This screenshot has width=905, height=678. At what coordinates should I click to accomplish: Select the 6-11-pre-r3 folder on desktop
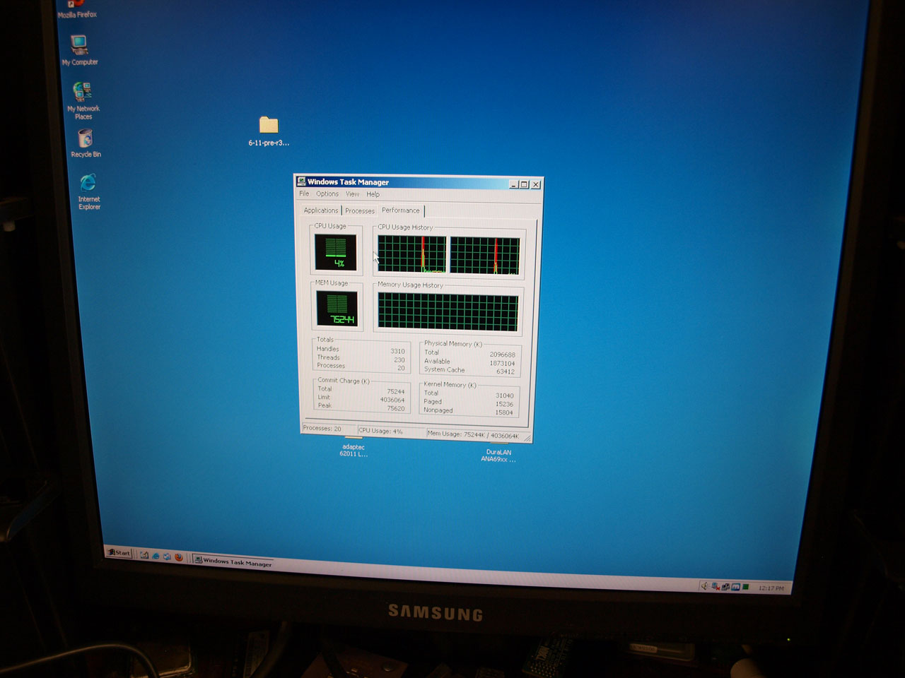click(x=269, y=131)
